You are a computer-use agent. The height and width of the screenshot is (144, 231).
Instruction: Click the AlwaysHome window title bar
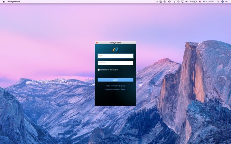(x=115, y=43)
